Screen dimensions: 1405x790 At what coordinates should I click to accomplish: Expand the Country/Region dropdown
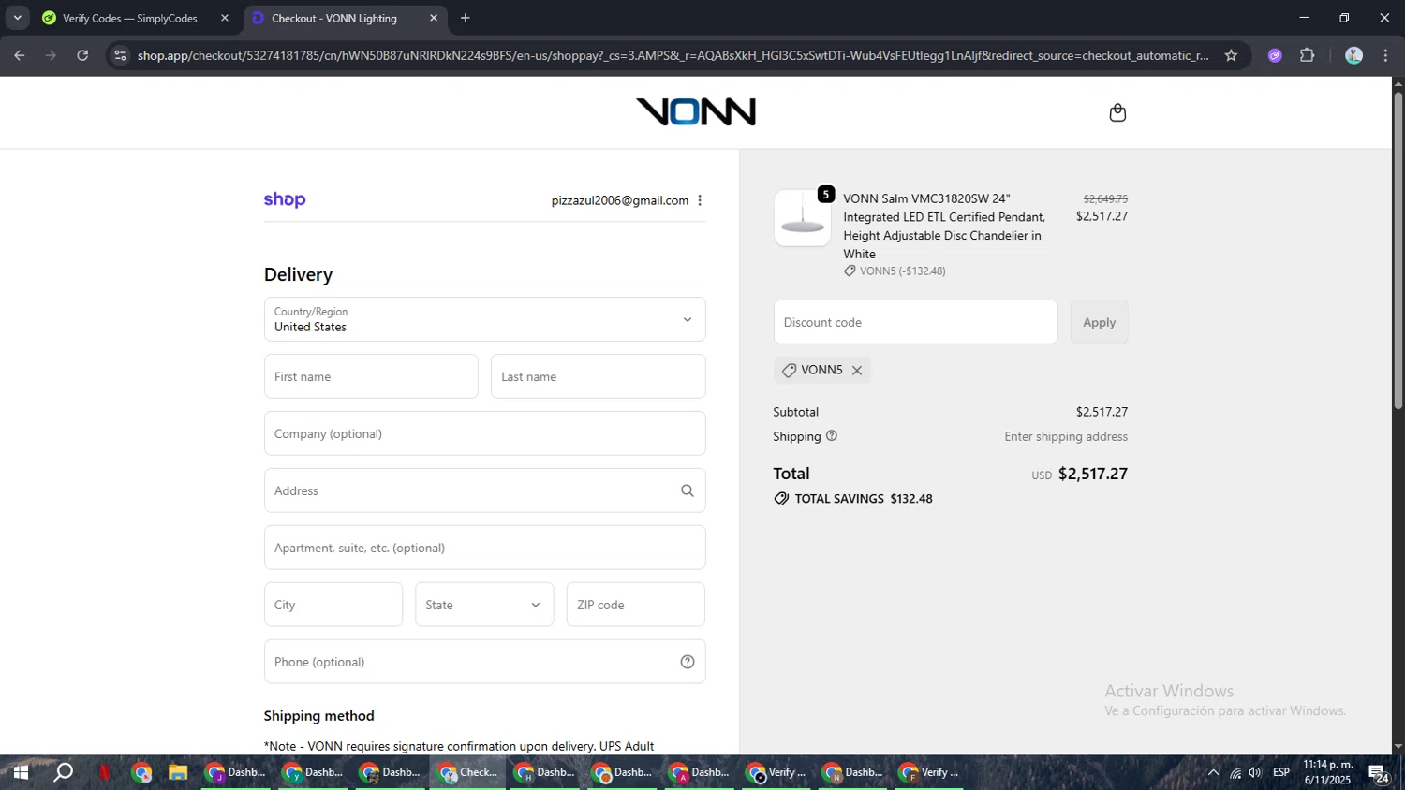tap(484, 319)
